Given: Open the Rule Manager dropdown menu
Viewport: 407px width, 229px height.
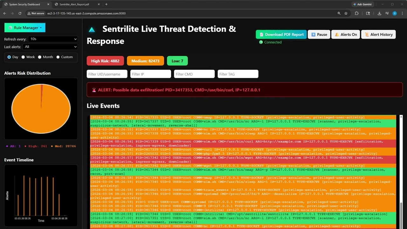Looking at the screenshot, I should (x=25, y=28).
